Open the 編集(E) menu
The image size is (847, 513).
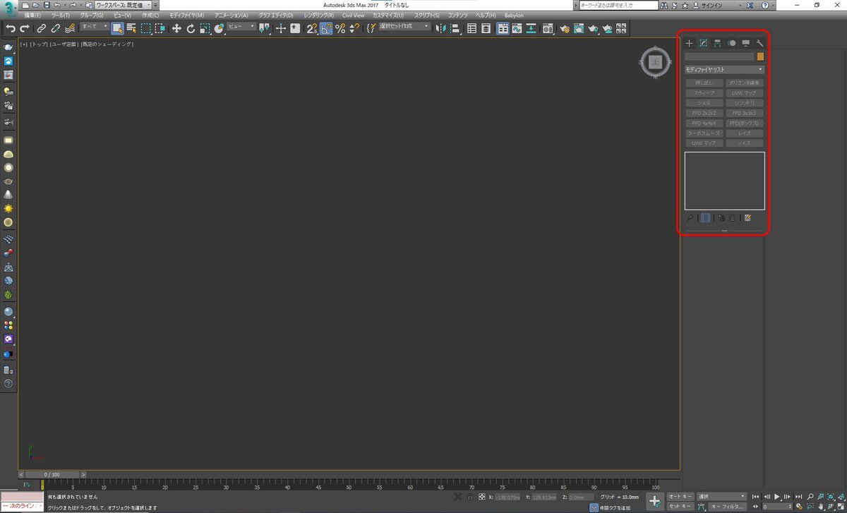(32, 15)
